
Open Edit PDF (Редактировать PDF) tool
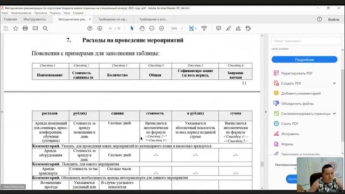[x=296, y=73]
